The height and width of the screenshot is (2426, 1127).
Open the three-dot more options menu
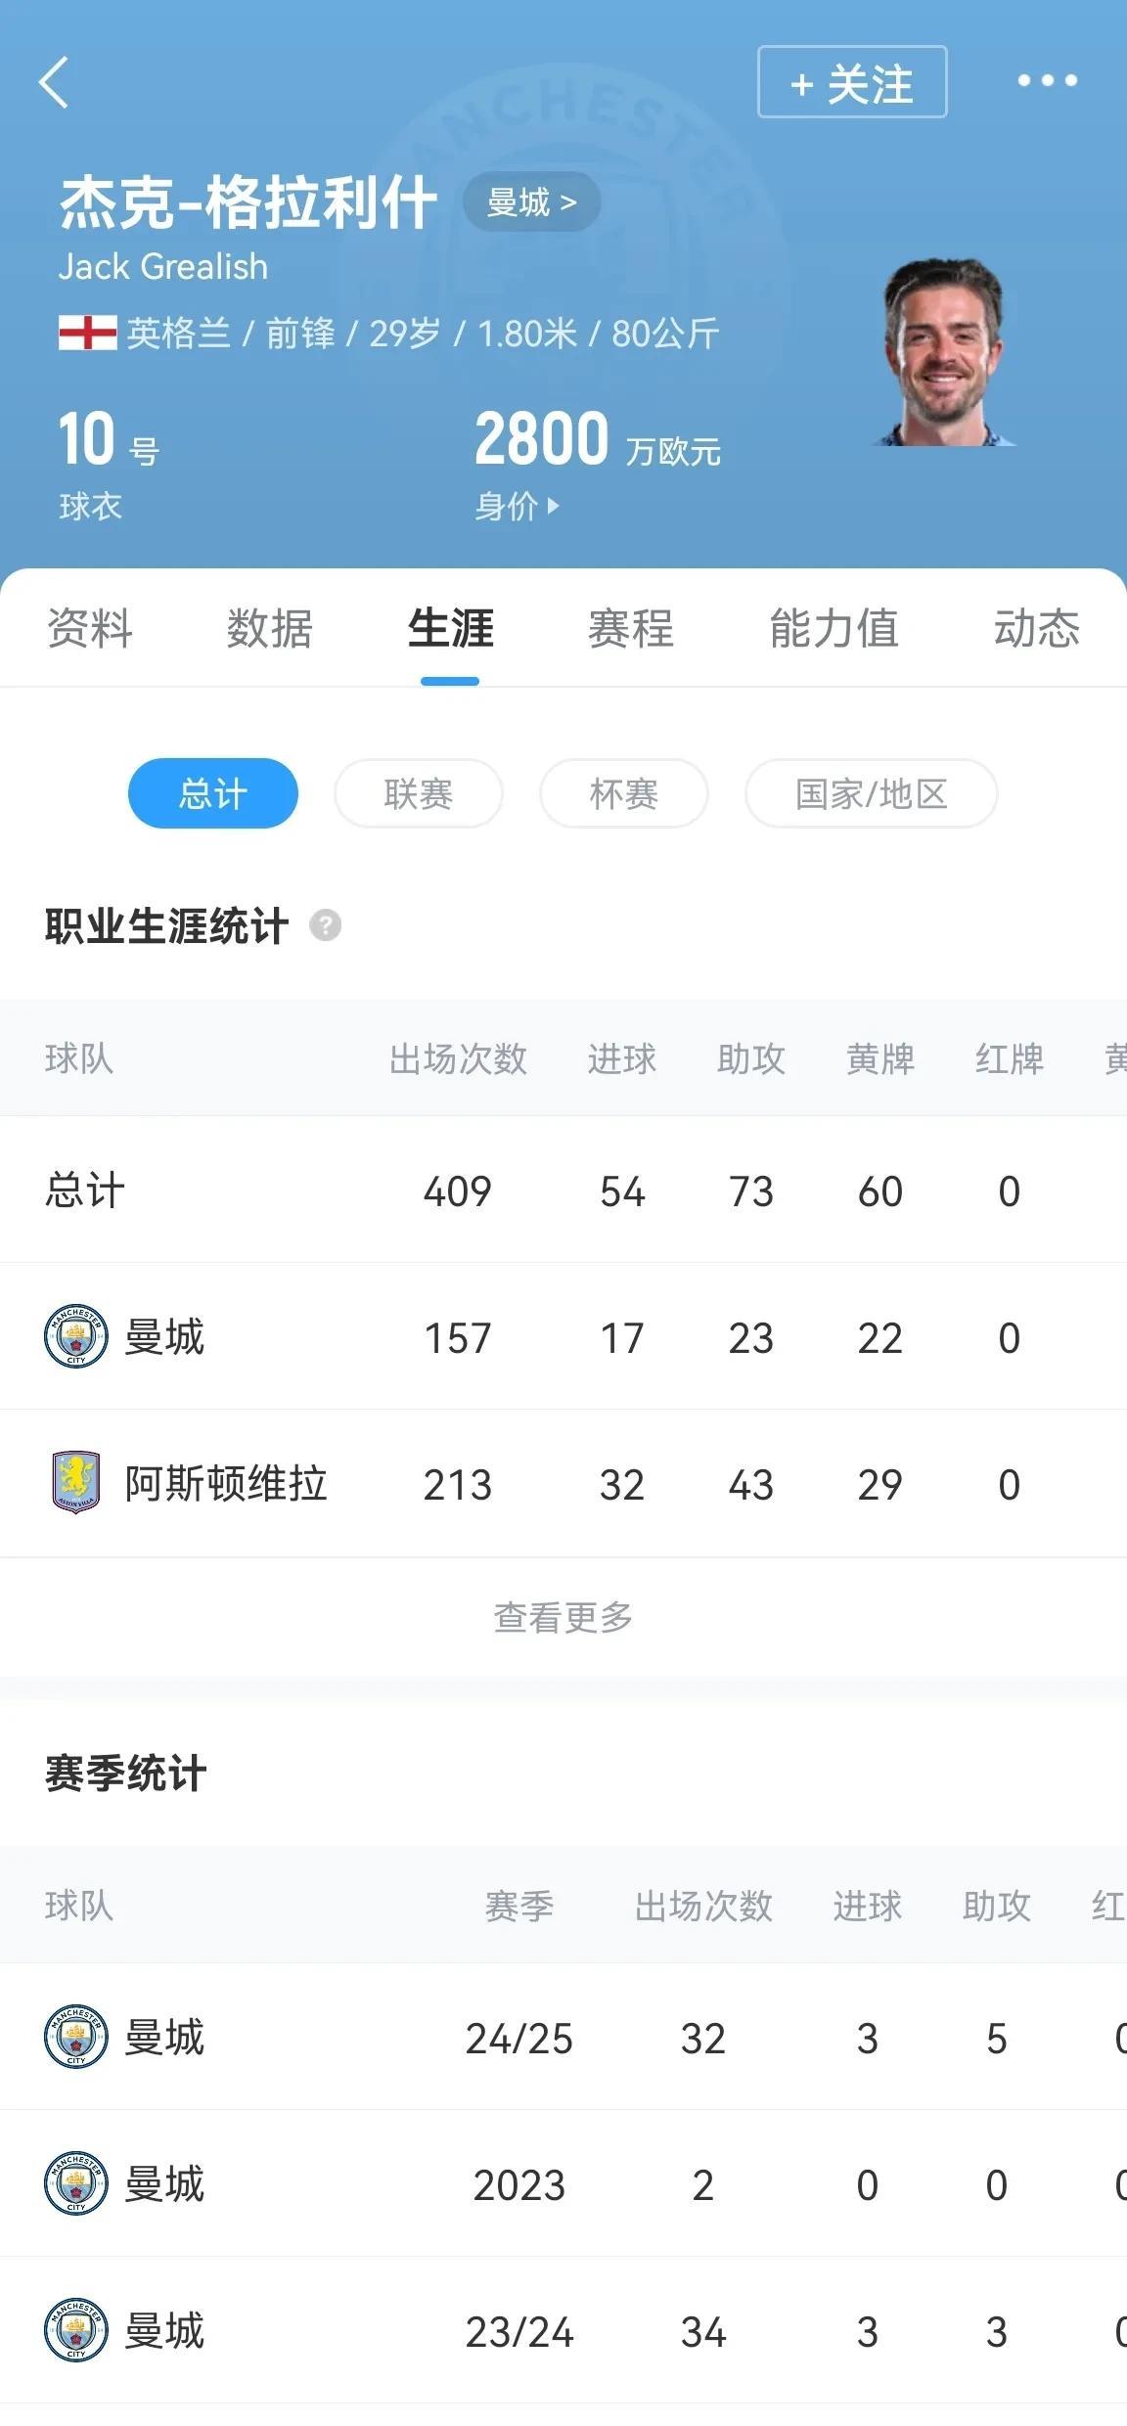1047,80
